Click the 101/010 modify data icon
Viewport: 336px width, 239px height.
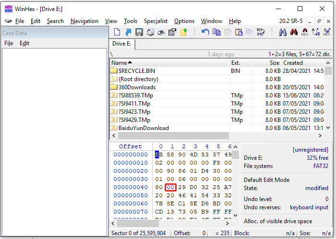pos(261,33)
